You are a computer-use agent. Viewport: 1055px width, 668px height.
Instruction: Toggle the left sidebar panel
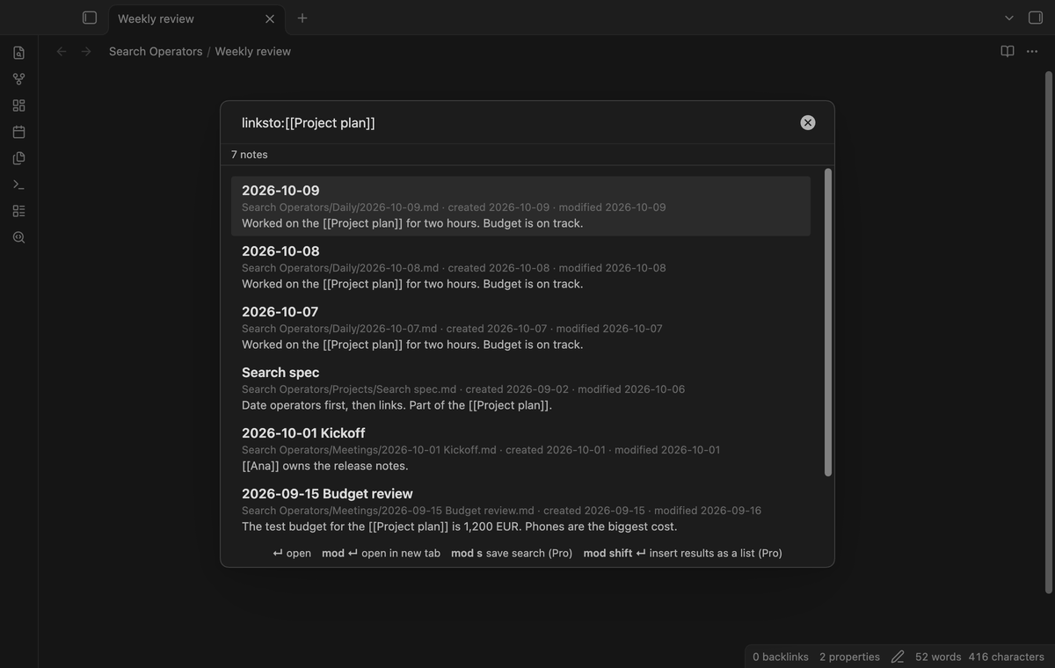pos(89,18)
